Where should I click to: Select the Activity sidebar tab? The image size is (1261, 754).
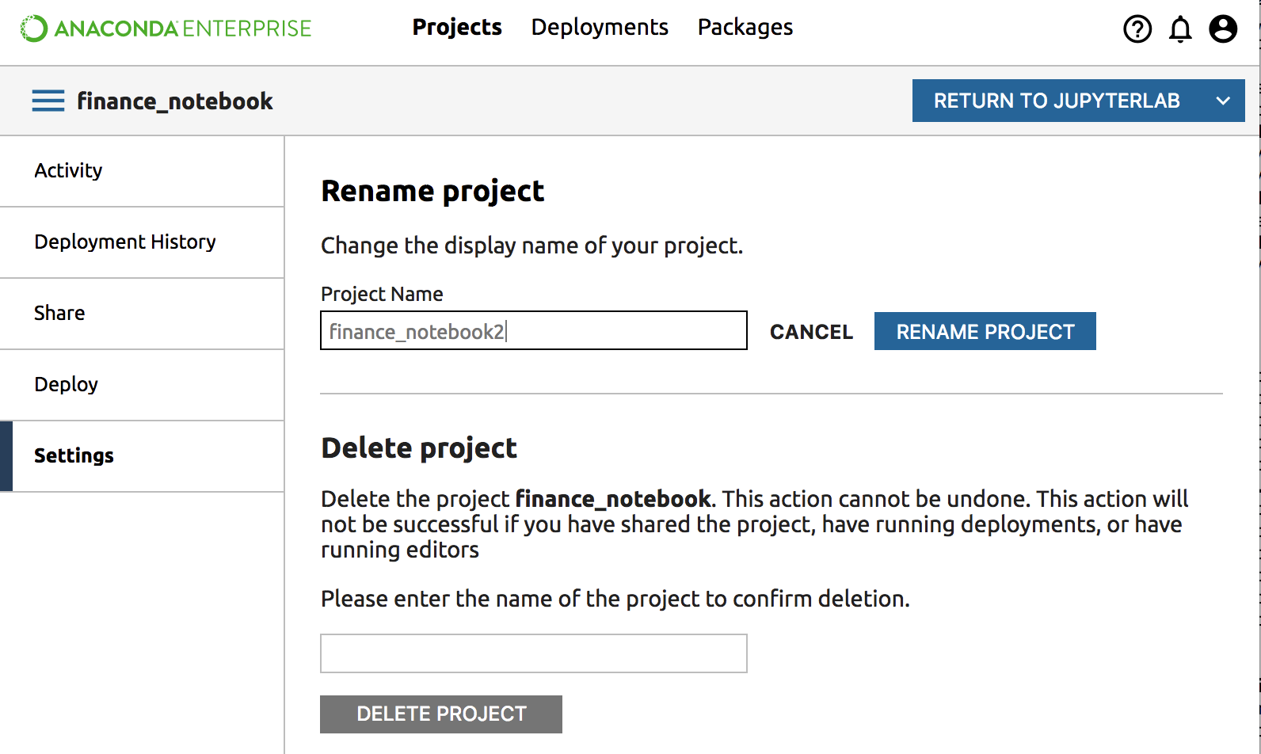(142, 171)
